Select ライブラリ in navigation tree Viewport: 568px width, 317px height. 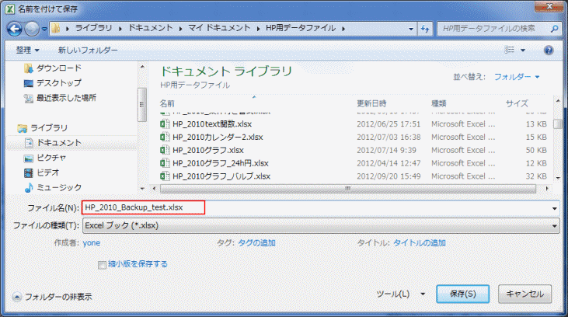pos(43,128)
